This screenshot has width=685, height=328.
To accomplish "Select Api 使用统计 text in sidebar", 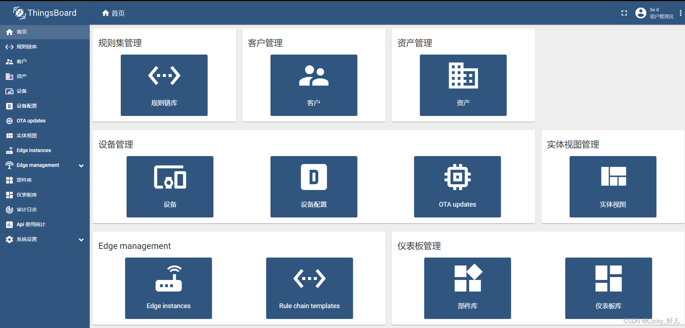I will tap(31, 225).
